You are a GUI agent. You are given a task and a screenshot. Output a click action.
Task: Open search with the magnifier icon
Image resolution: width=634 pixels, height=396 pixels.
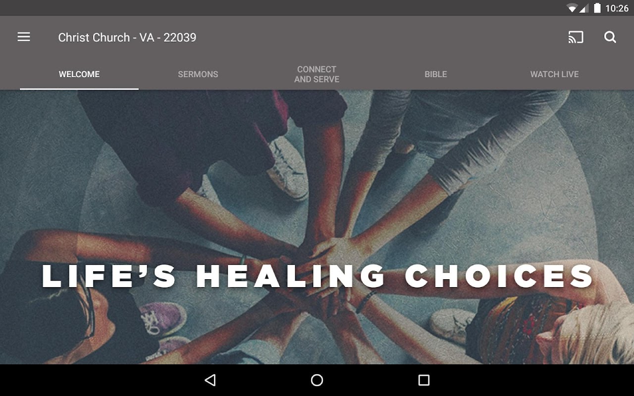tap(610, 37)
